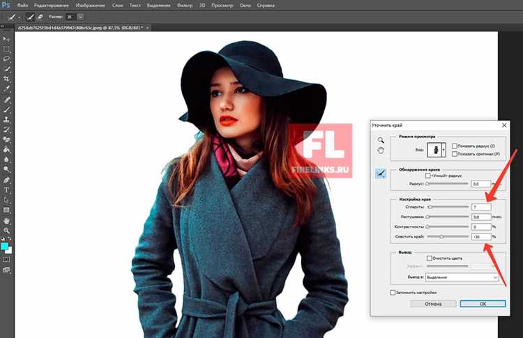Click the Zoom icon in Refine Edge dialog
523x338 pixels.
point(381,140)
